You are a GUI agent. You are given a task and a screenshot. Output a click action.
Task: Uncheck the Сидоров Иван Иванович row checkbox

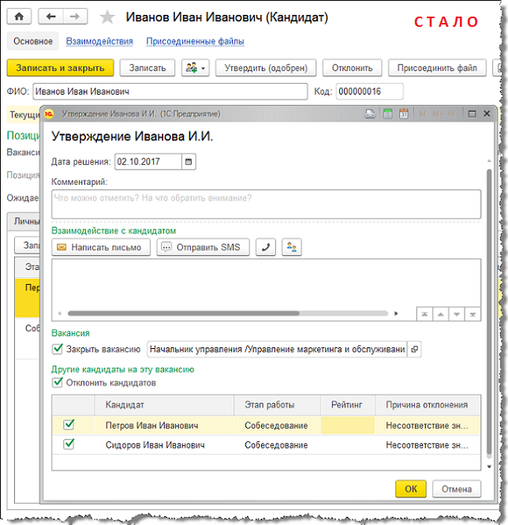click(x=69, y=444)
